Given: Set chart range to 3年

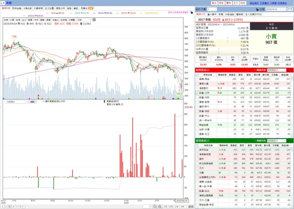Looking at the screenshot, I should coord(182,207).
